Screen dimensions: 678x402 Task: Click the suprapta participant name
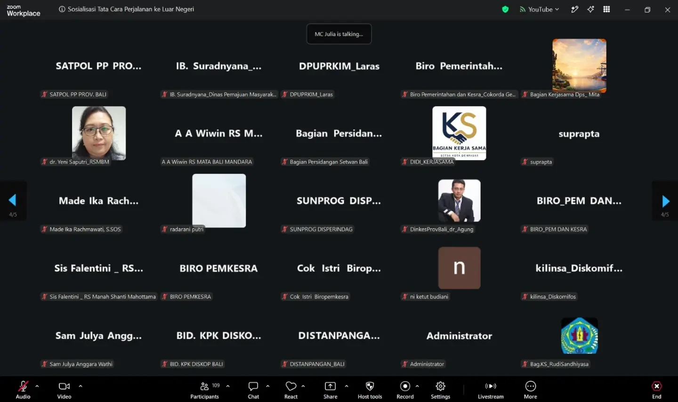click(x=579, y=134)
